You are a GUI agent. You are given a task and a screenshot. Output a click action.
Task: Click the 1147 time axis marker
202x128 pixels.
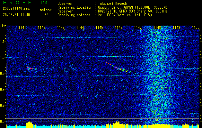pos(138,28)
